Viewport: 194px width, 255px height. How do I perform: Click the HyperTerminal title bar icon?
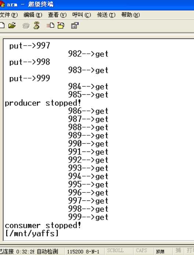coord(2,4)
